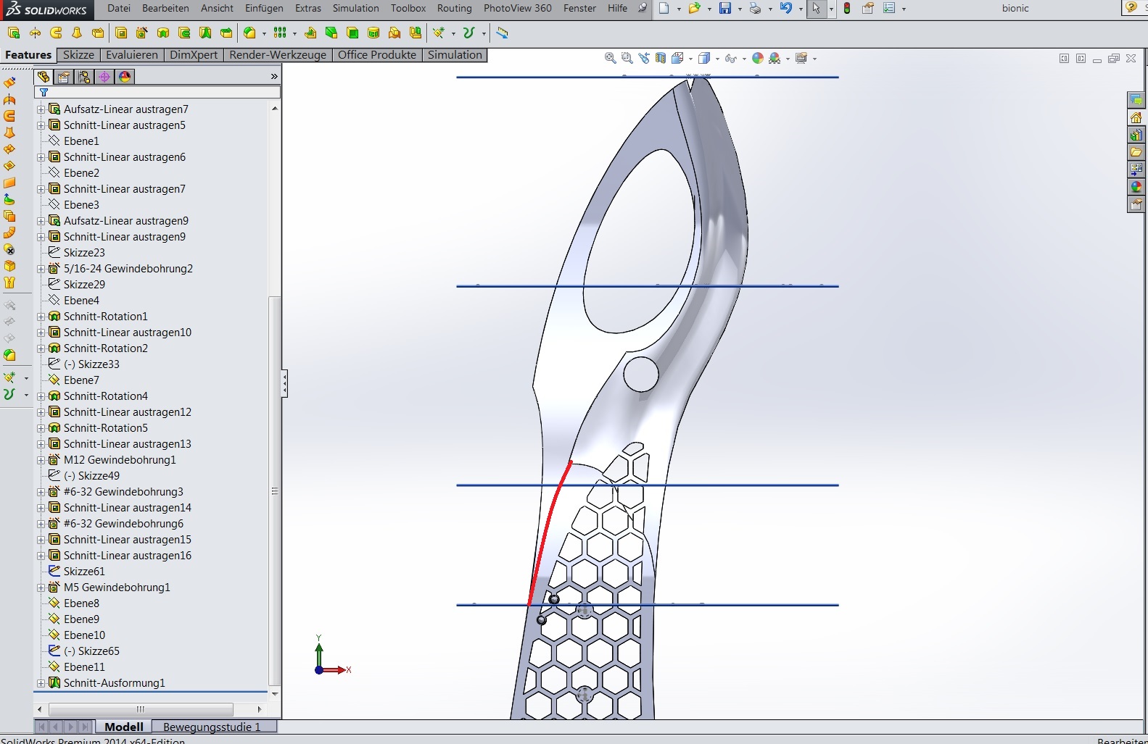Click the Revolved Cut toolbar icon
Screen dimensions: 1148x744
163,33
